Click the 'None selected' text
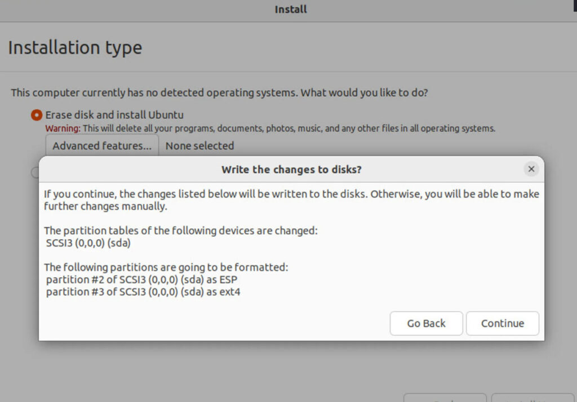 pos(200,146)
